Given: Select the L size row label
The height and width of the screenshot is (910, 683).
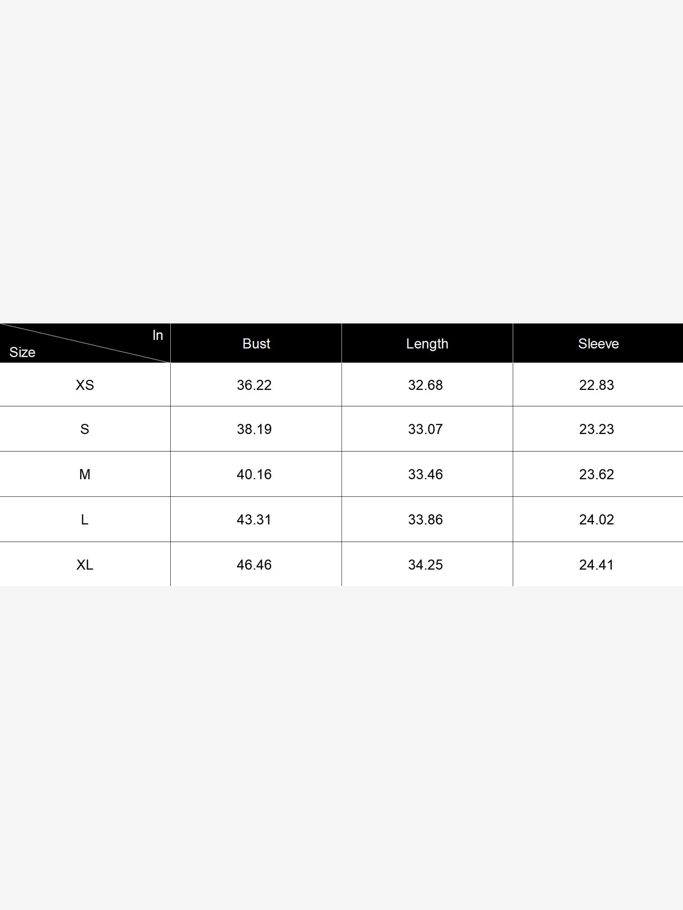Looking at the screenshot, I should [85, 519].
